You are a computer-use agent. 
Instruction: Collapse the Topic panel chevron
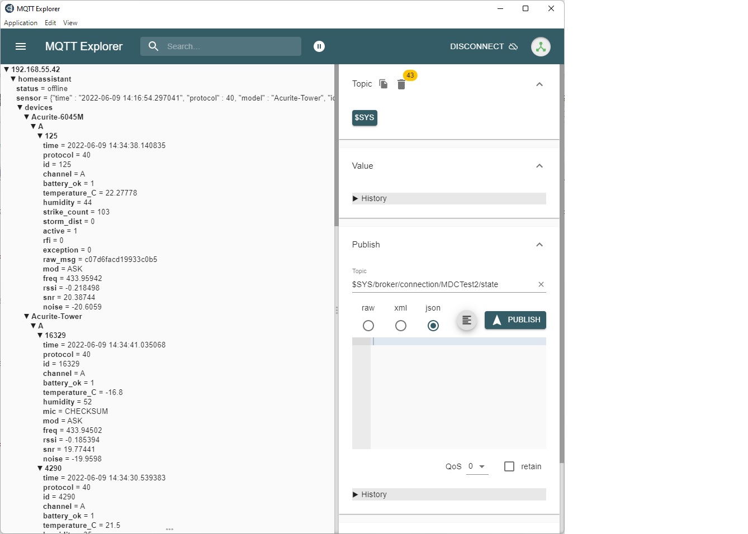[x=539, y=84]
